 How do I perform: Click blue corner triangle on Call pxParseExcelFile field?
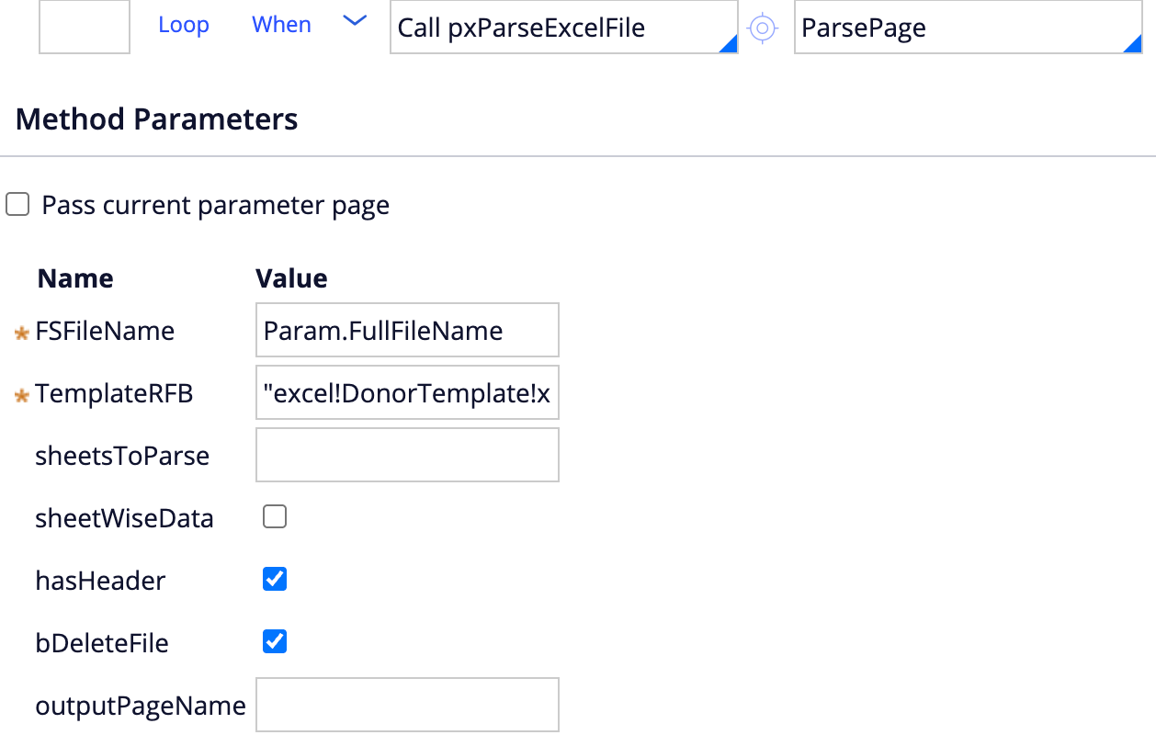point(728,44)
